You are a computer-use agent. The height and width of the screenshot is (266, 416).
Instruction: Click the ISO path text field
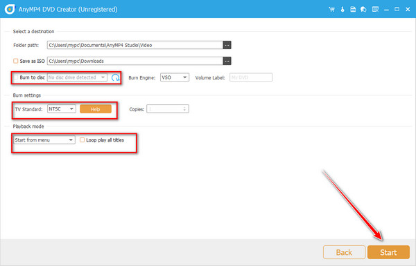tap(135, 61)
